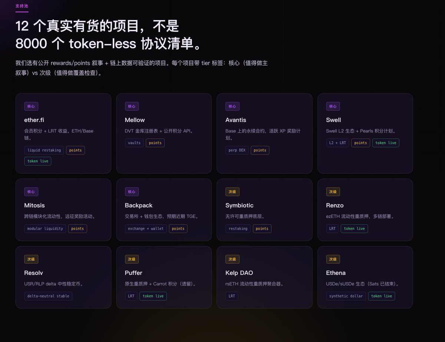445x342 pixels.
Task: Open the ether.fi project card title
Action: tap(34, 120)
